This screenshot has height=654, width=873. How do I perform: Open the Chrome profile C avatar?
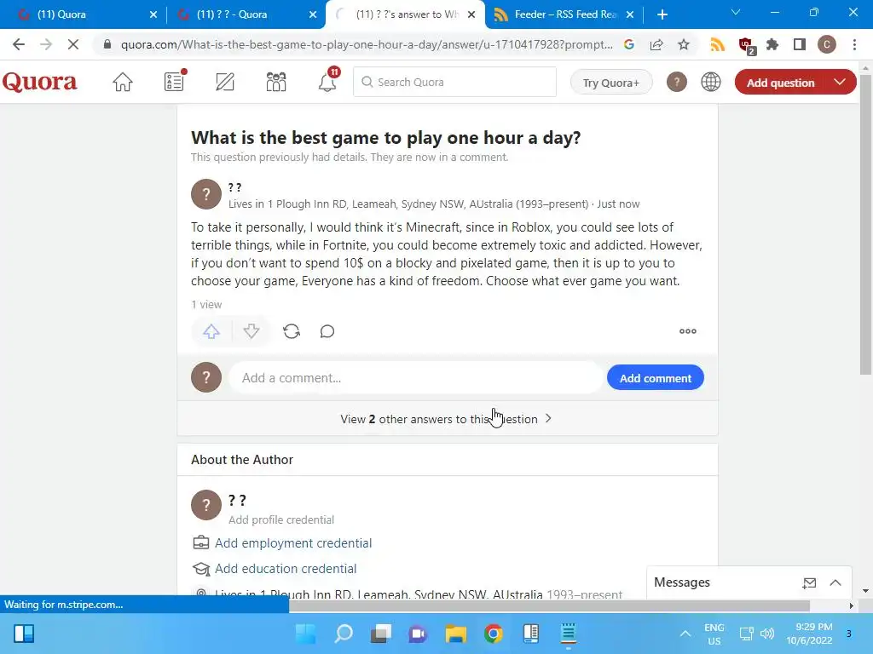tap(827, 44)
